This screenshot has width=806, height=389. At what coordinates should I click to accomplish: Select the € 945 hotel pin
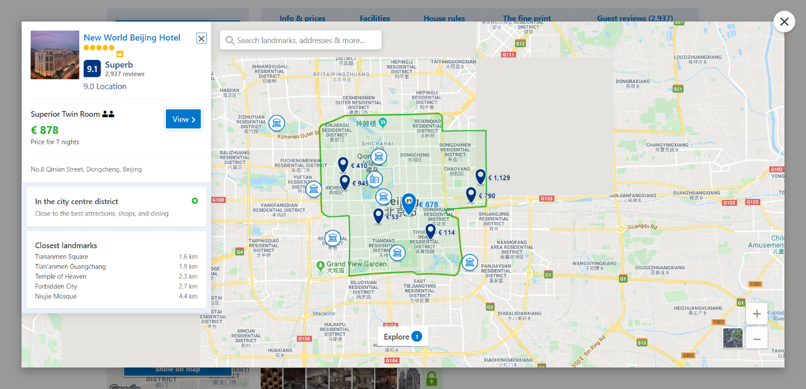[x=345, y=182]
